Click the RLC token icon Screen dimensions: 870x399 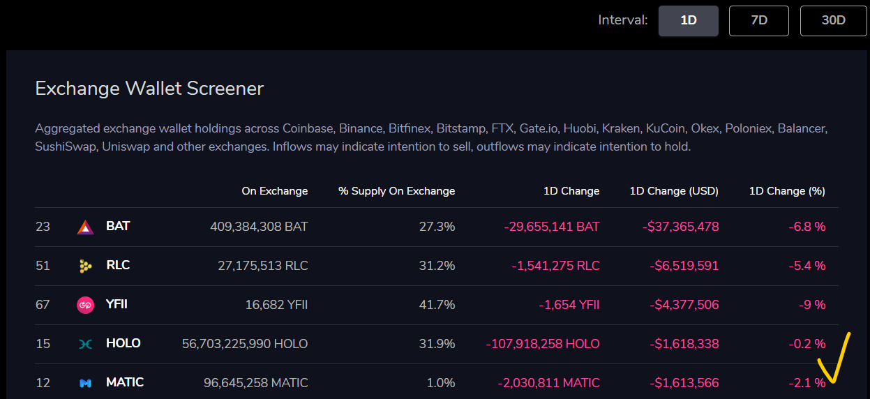[x=85, y=266]
